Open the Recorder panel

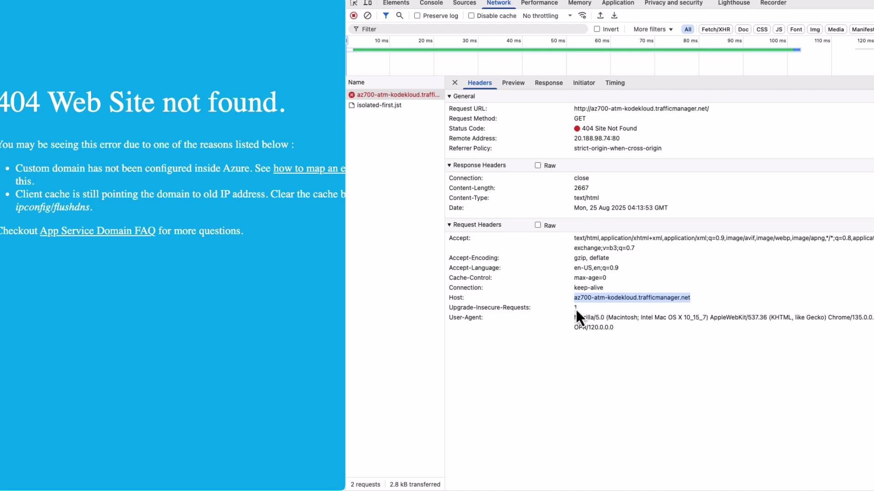(773, 3)
